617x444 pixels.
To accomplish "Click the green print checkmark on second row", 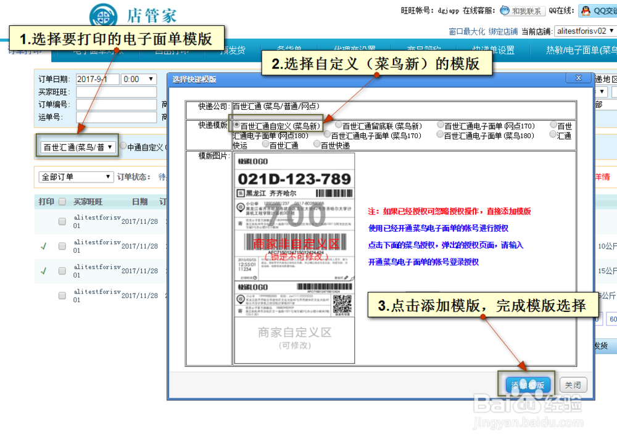I will (x=43, y=246).
